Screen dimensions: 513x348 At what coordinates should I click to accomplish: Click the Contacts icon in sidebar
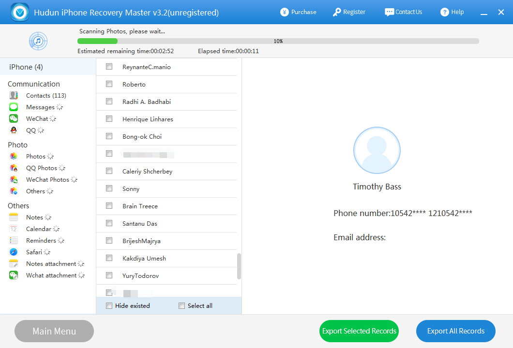(14, 95)
